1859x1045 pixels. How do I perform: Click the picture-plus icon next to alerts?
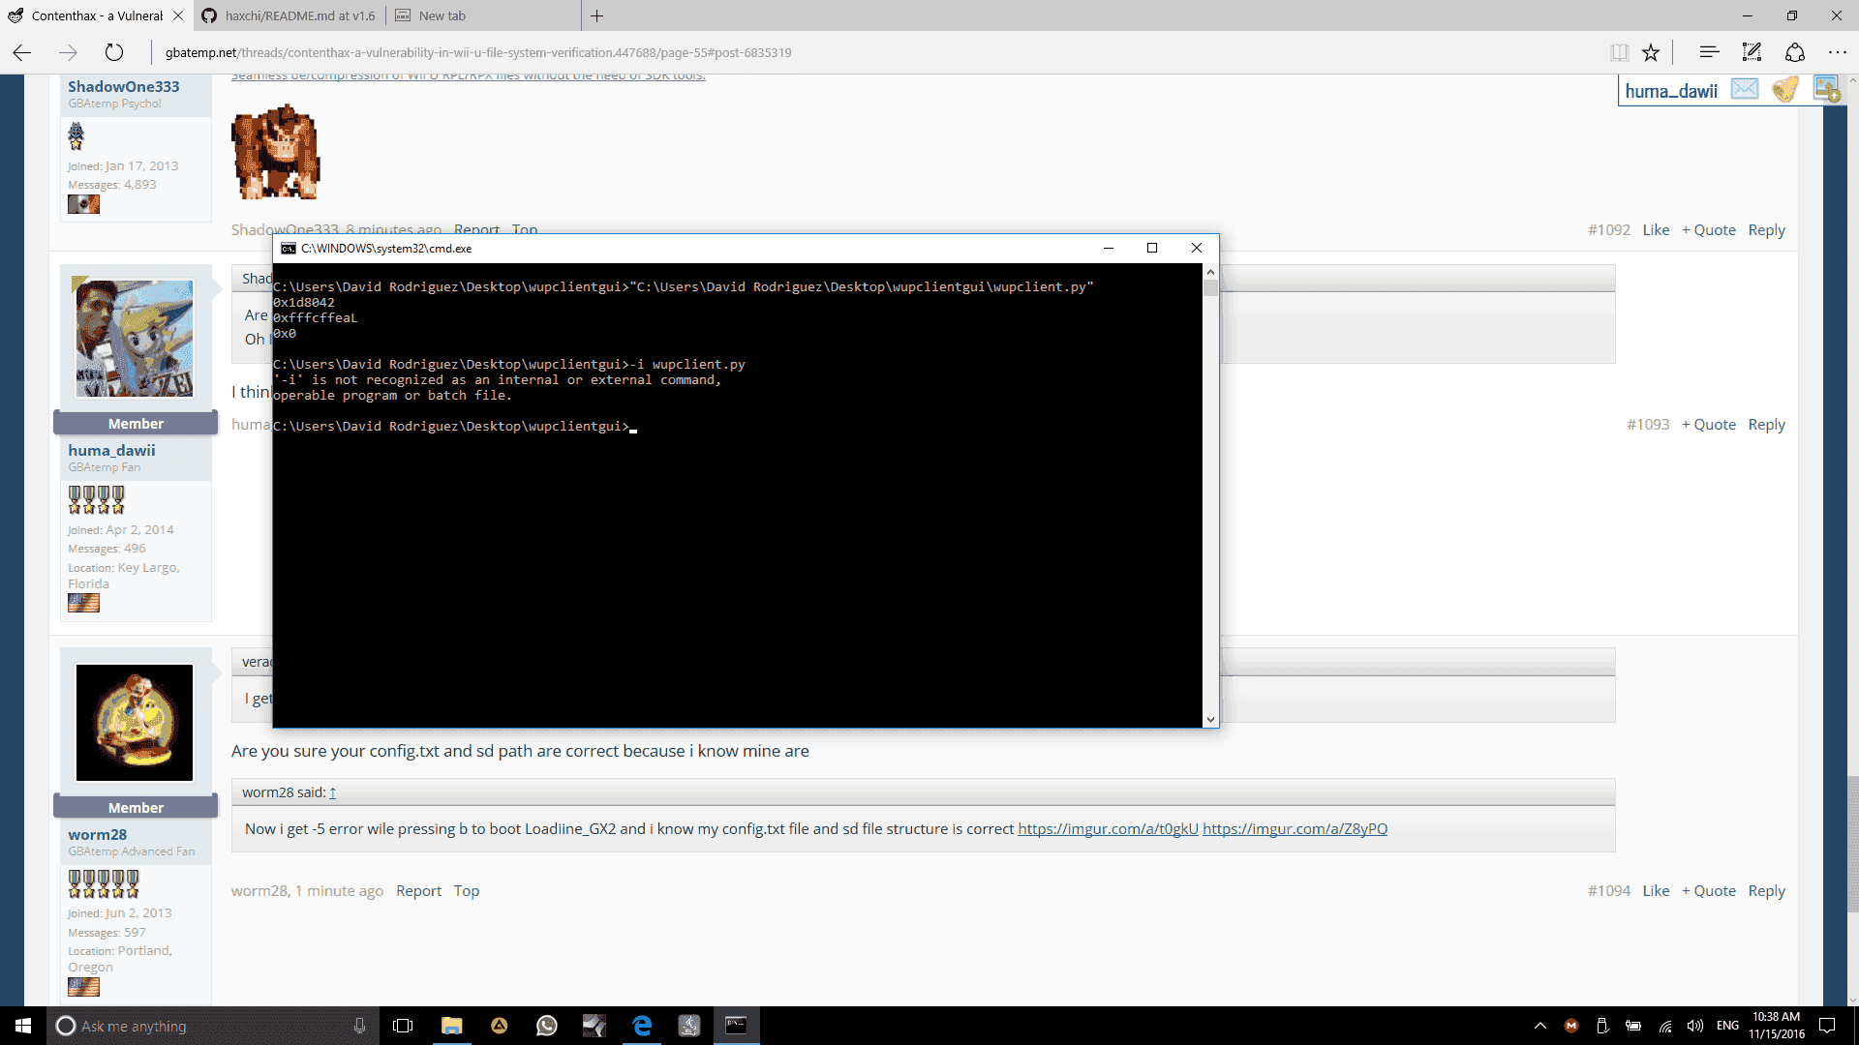point(1826,89)
